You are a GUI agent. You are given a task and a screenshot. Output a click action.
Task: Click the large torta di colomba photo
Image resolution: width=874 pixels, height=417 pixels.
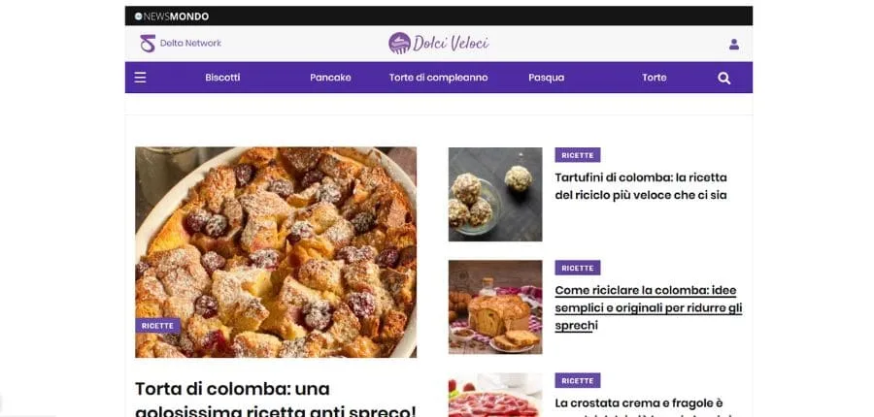(x=276, y=251)
